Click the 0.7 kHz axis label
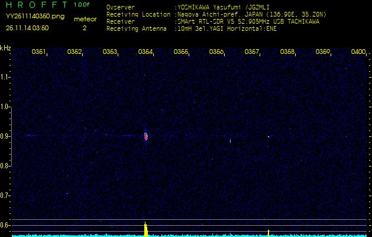 4,196
